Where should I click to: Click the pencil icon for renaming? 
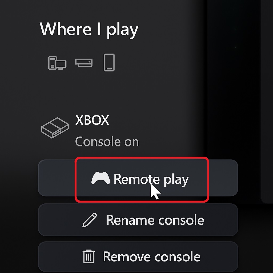[x=90, y=220]
